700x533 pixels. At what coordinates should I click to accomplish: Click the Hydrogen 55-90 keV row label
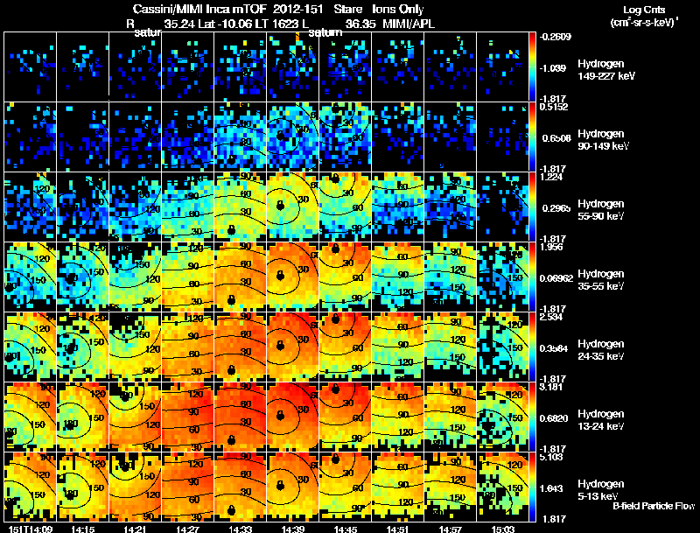coord(601,210)
